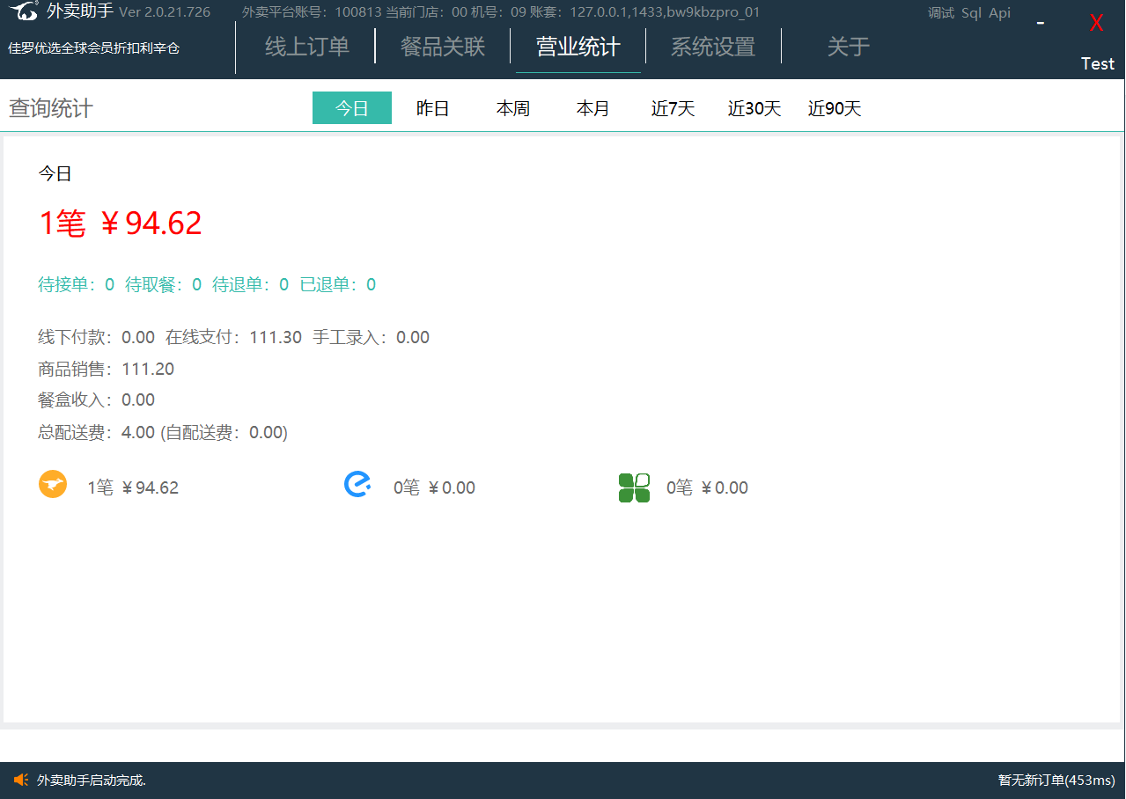This screenshot has width=1126, height=799.
Task: Show statistics for 昨日
Action: coord(432,108)
